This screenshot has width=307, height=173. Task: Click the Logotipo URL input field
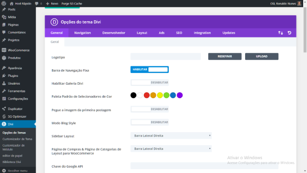coord(165,57)
